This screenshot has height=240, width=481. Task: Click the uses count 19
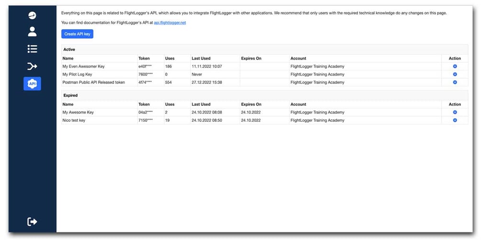[168, 120]
